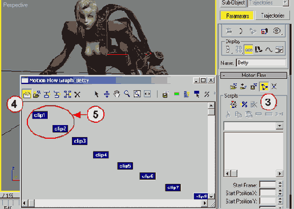Click the graph horizontal scrollbar left arrow
Viewport: 294px width, 209px height.
point(25,203)
